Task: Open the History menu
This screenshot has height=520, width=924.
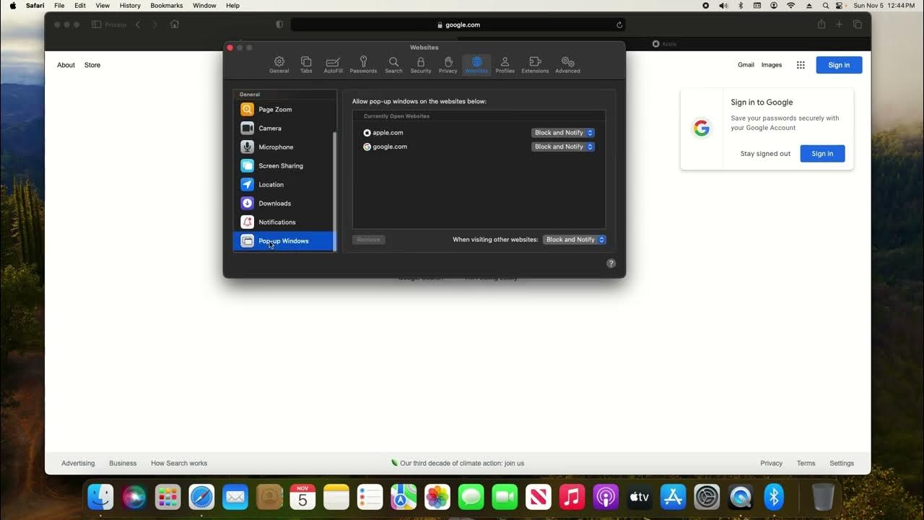Action: coord(130,5)
